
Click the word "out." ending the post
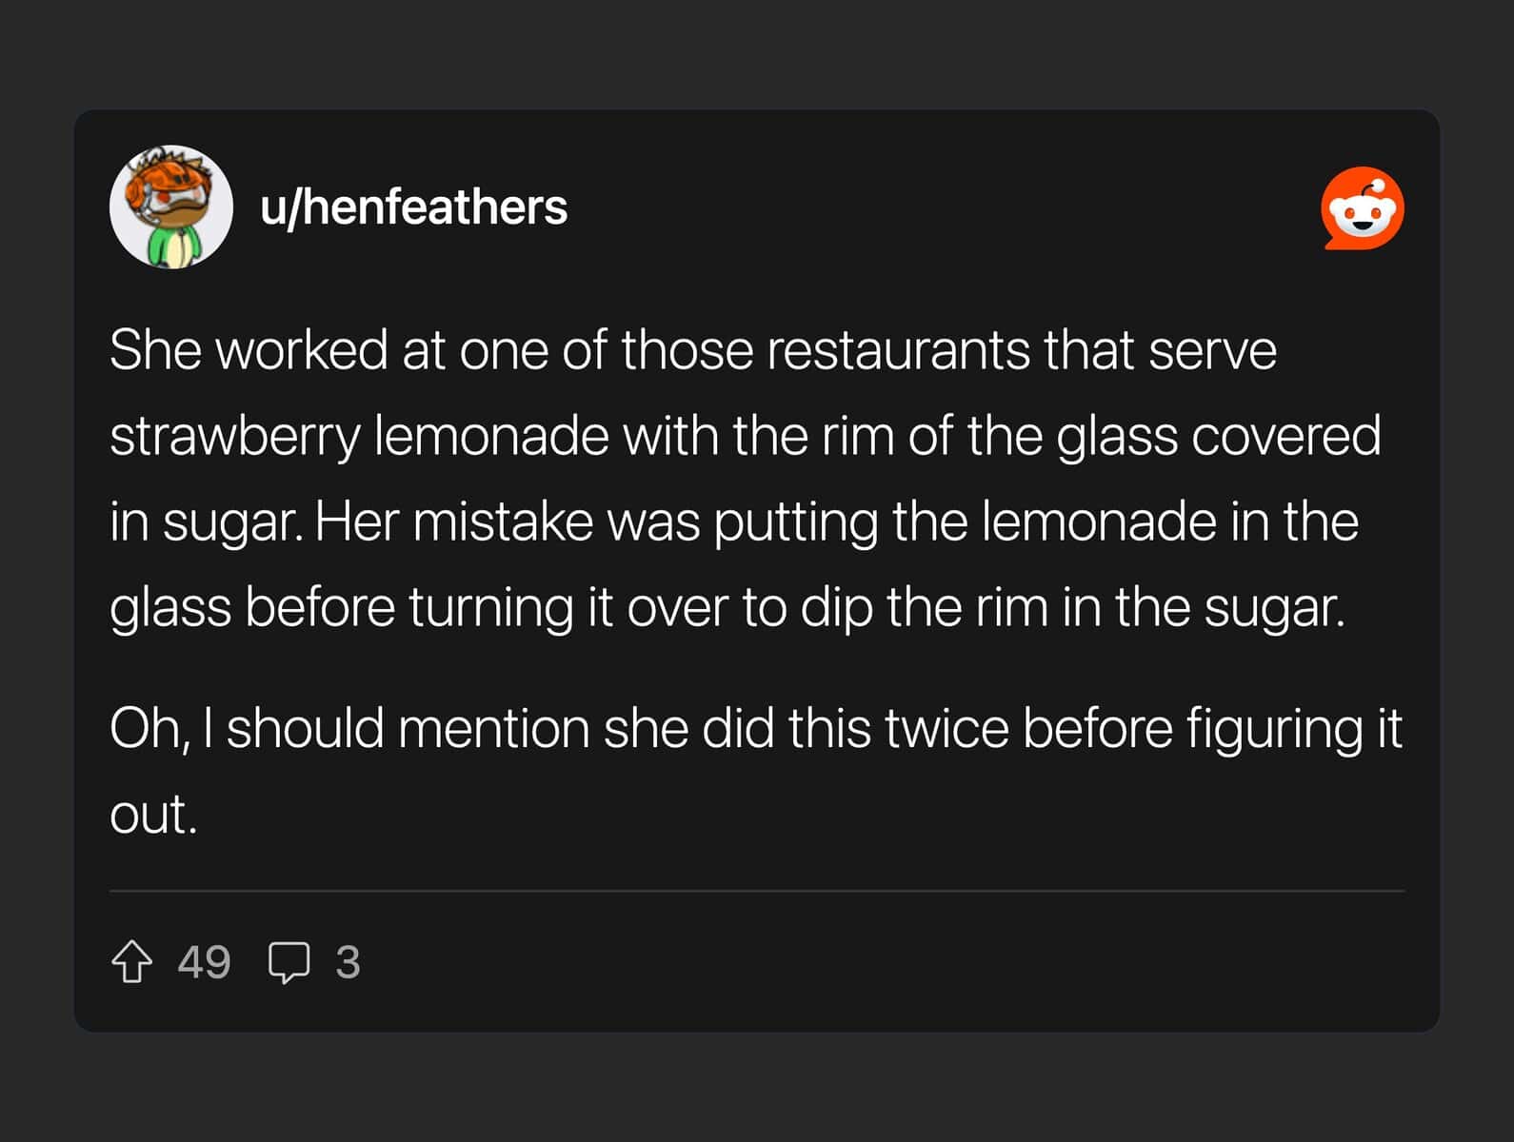coord(153,815)
